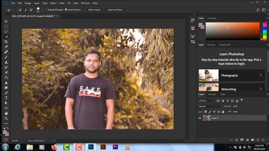
Task: Open the Opacity slider dropdown arrow
Action: click(241, 106)
